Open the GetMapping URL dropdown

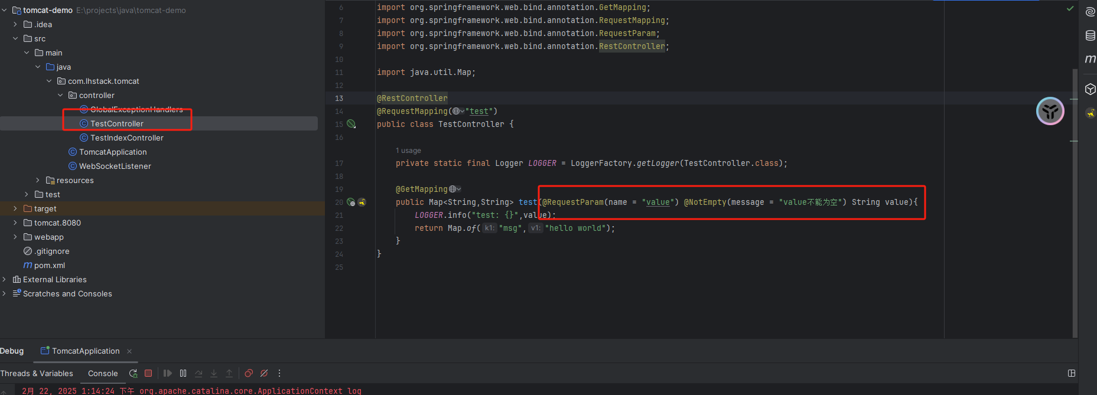[455, 189]
